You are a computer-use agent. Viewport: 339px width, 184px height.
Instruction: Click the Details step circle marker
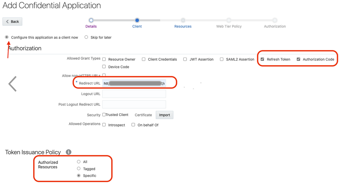[91, 20]
